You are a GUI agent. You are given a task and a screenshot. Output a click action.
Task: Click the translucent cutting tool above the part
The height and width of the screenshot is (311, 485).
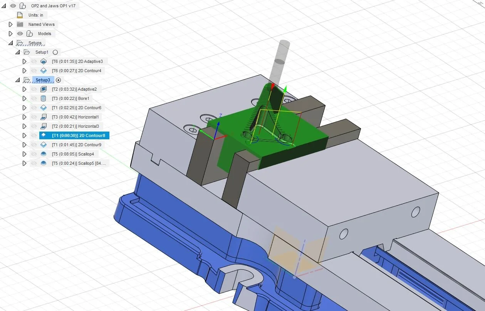[x=279, y=62]
